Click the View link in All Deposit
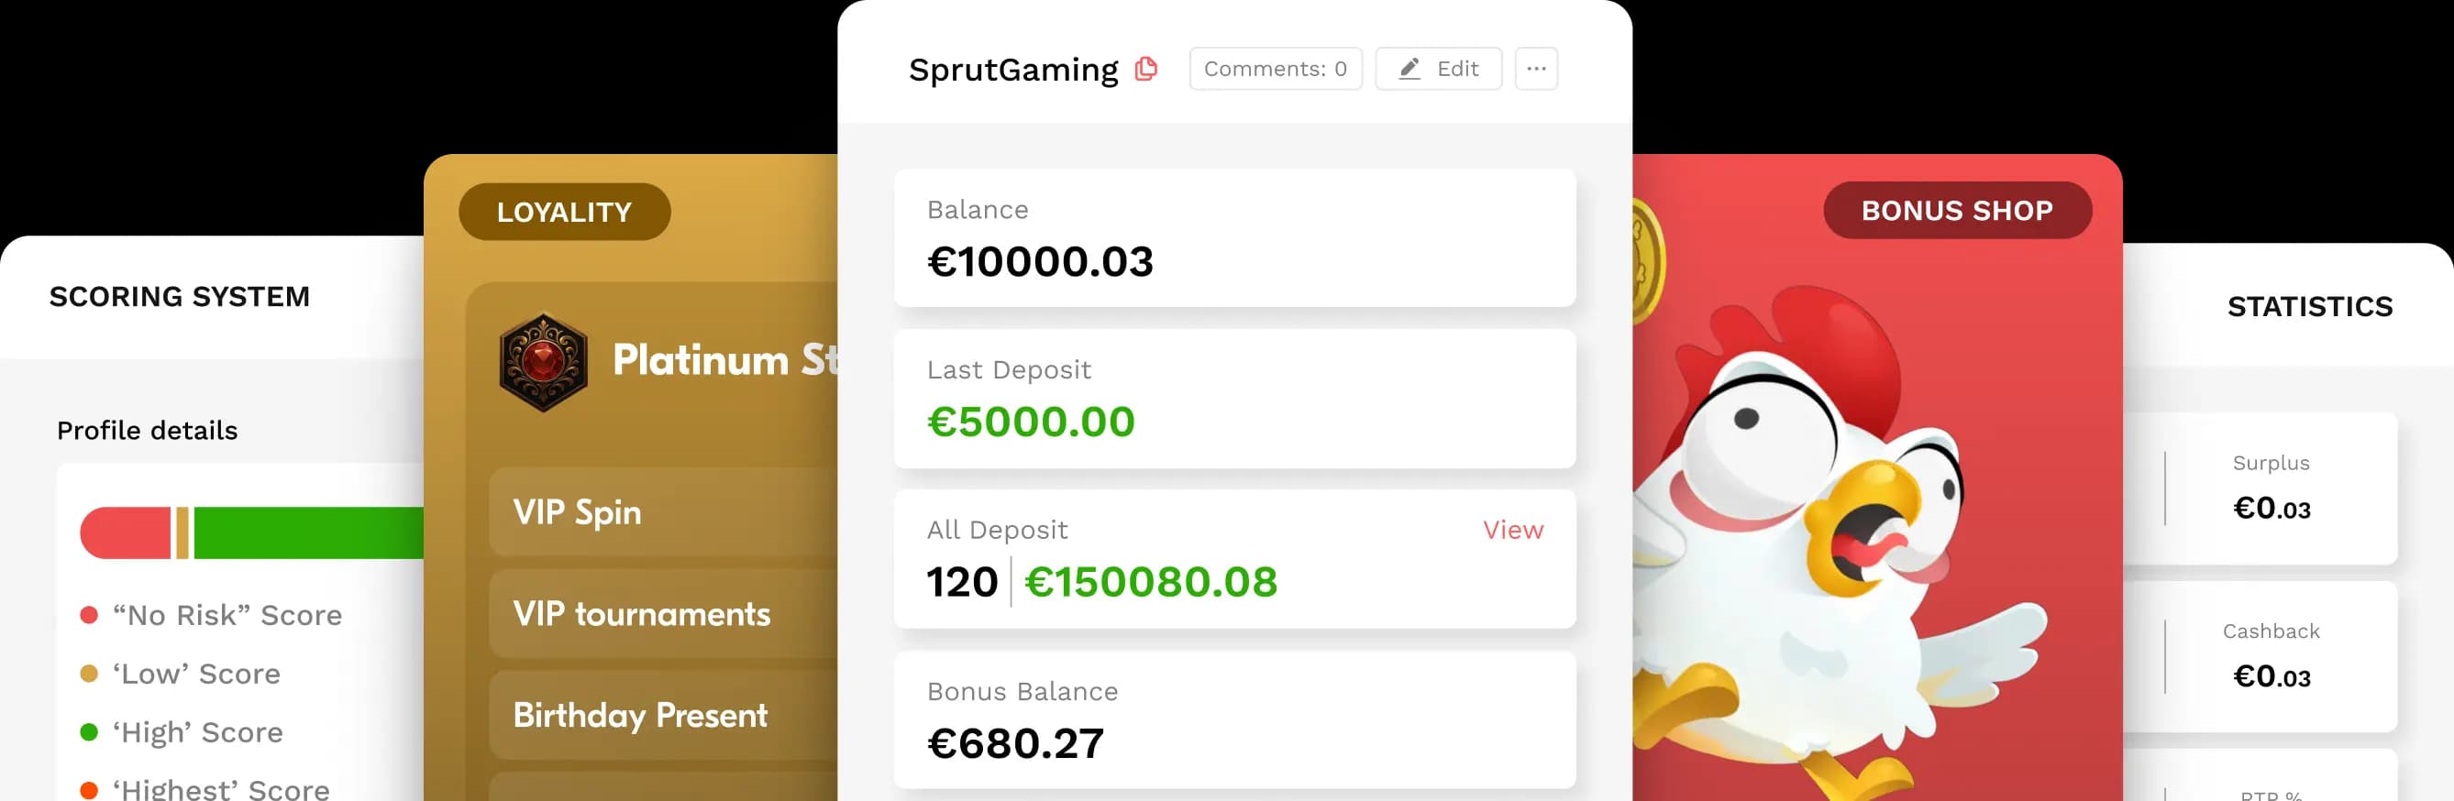The height and width of the screenshot is (801, 2454). 1512,530
